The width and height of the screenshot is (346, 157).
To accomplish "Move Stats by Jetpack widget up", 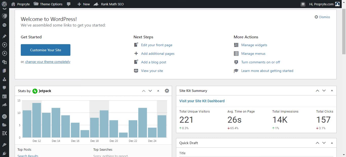I will point(144,91).
